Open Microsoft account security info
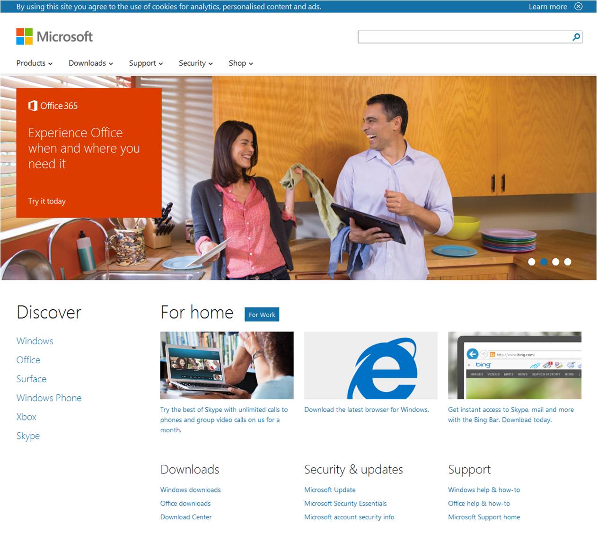 pyautogui.click(x=349, y=517)
